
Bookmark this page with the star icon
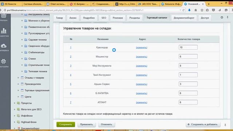point(202,10)
